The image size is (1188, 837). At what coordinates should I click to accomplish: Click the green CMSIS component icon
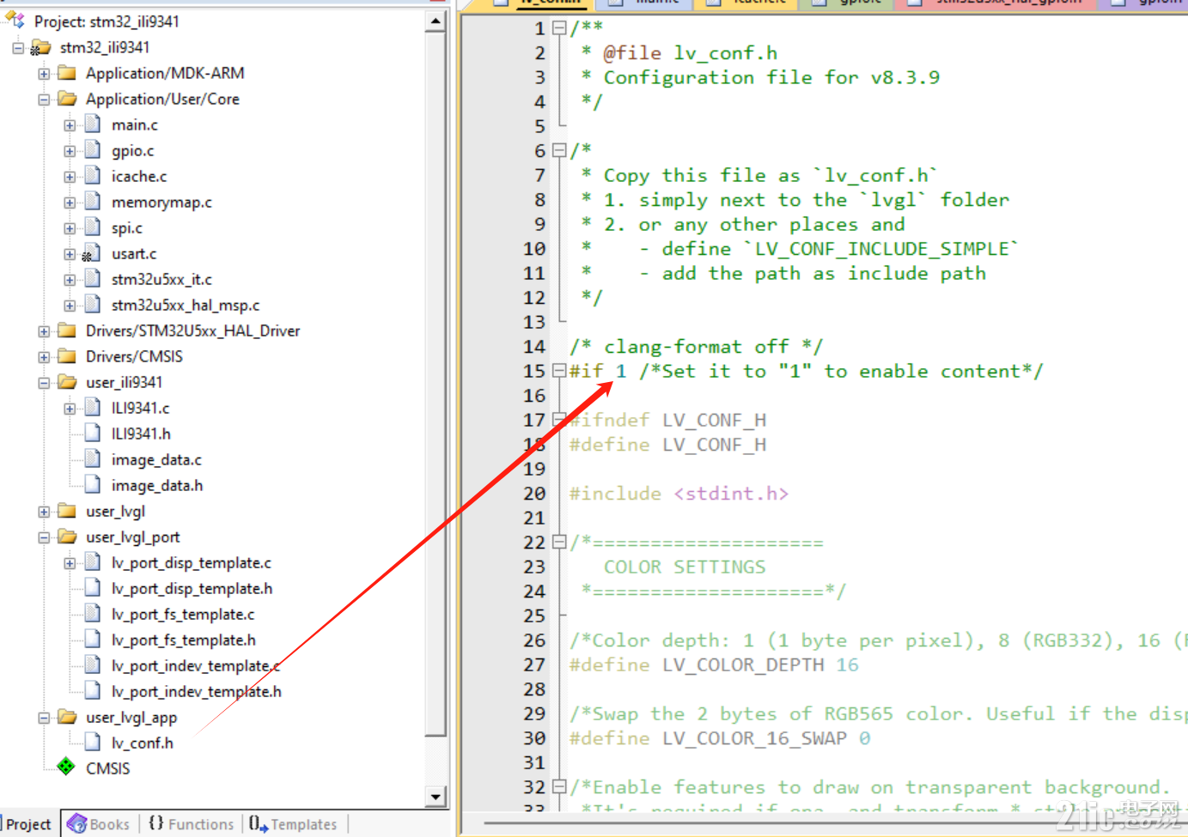pos(66,767)
